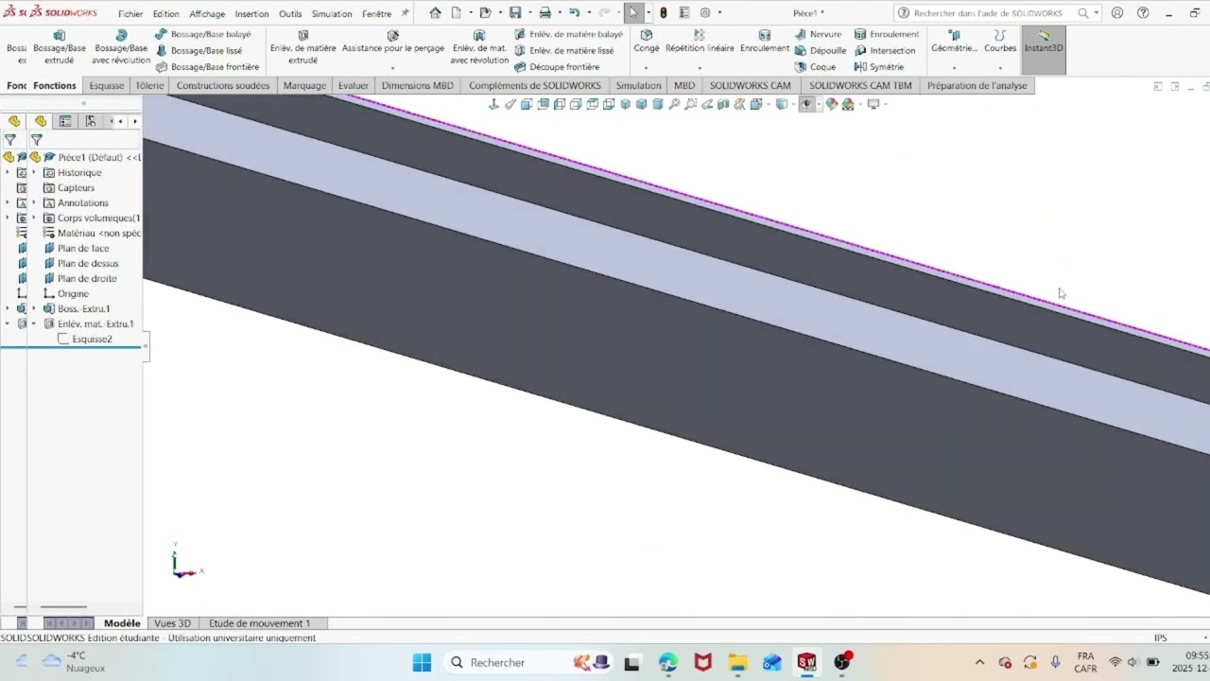Open the Options gear icon
The height and width of the screenshot is (681, 1210).
coord(705,13)
